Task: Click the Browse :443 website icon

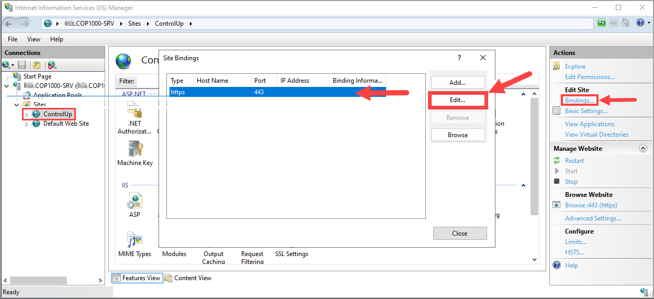Action: tap(557, 205)
